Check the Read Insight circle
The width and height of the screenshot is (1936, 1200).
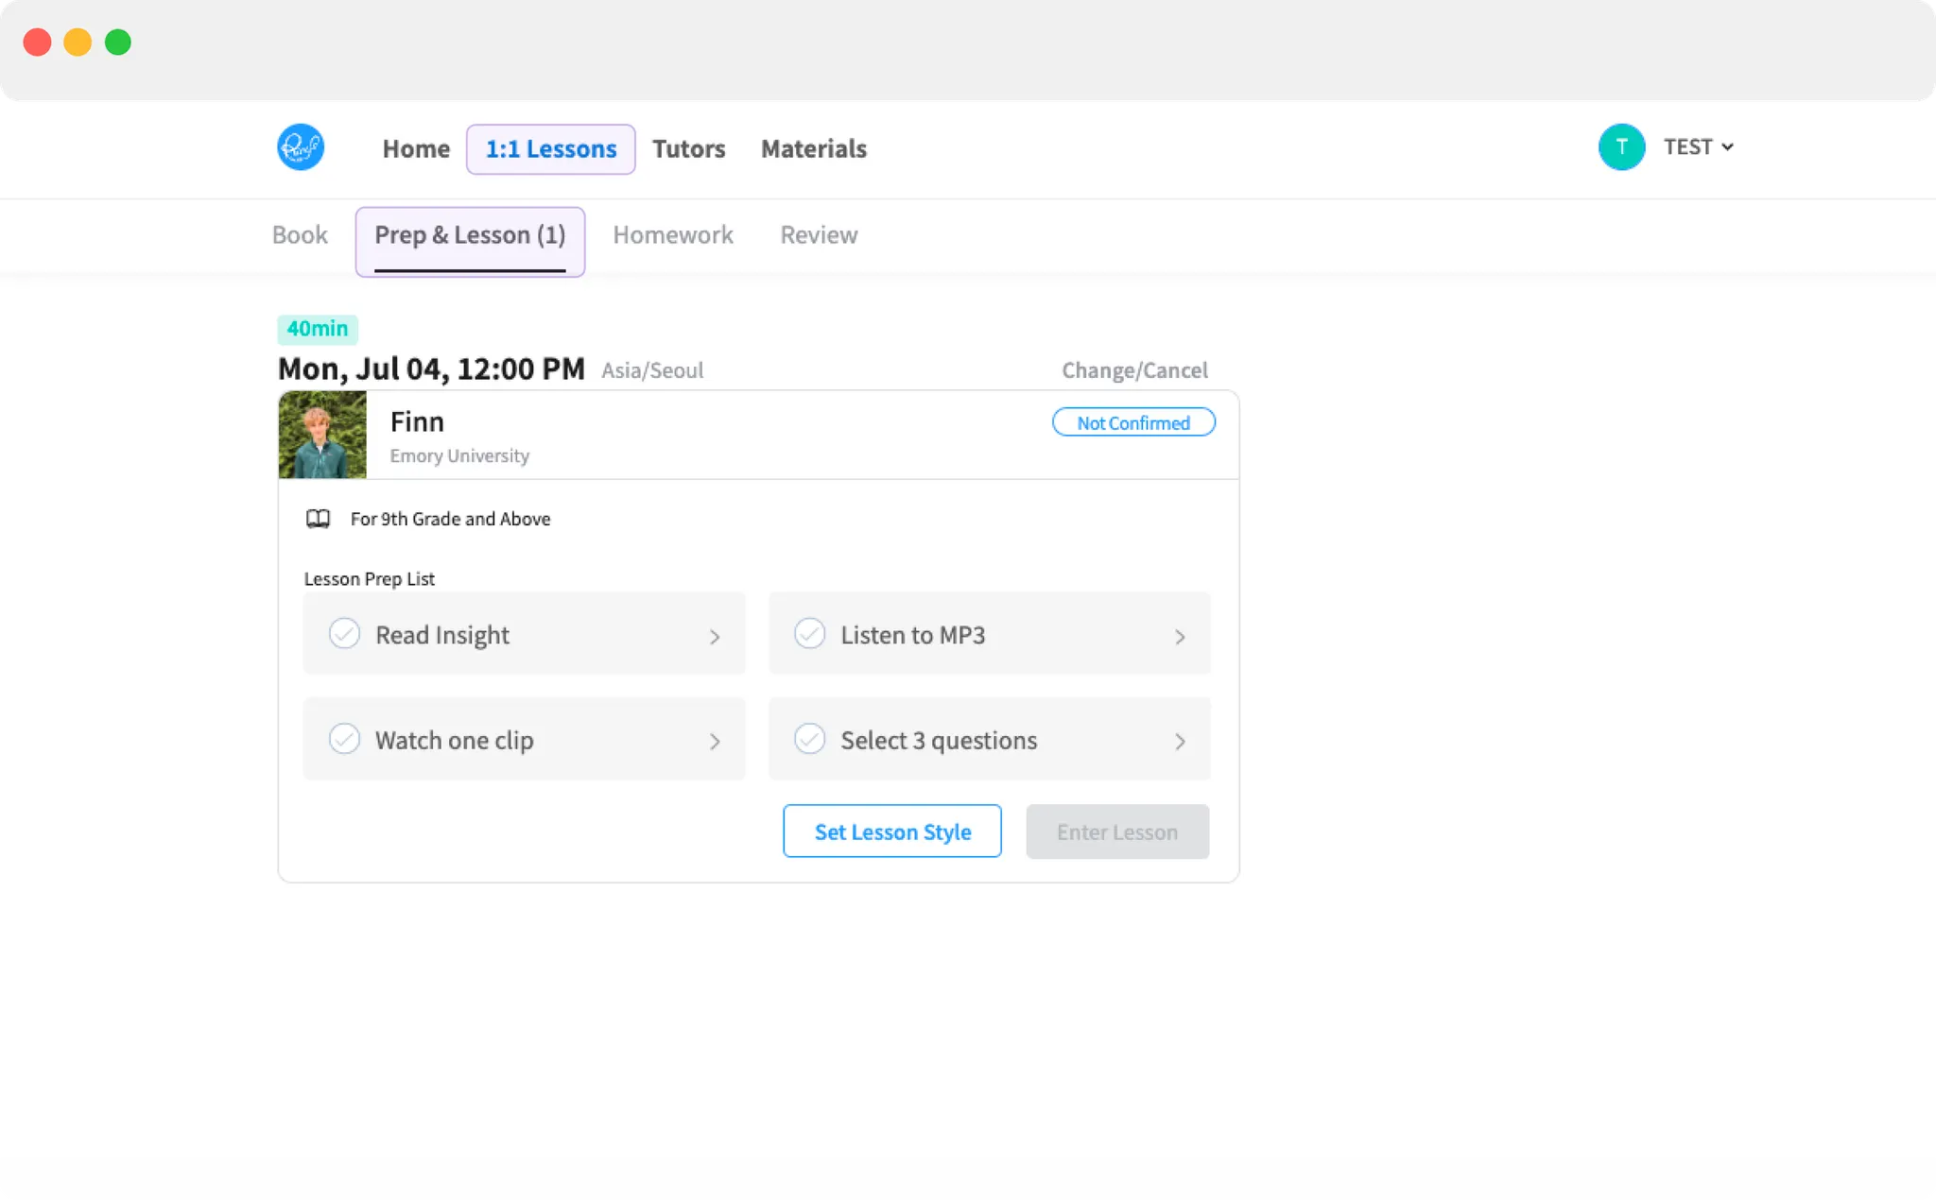point(344,633)
